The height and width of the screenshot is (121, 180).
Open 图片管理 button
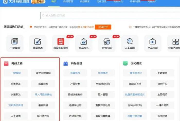pos(103,94)
